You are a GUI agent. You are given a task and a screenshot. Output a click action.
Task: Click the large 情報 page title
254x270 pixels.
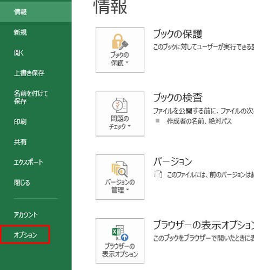pos(110,7)
